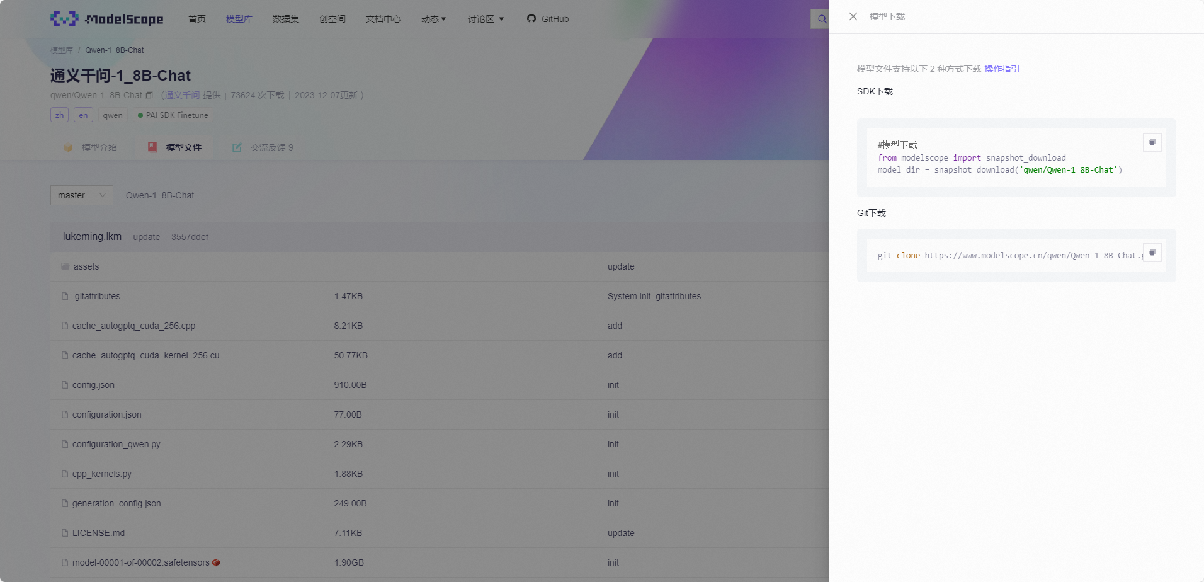Click the snapshot_download code line
This screenshot has width=1204, height=582.
(1000, 170)
